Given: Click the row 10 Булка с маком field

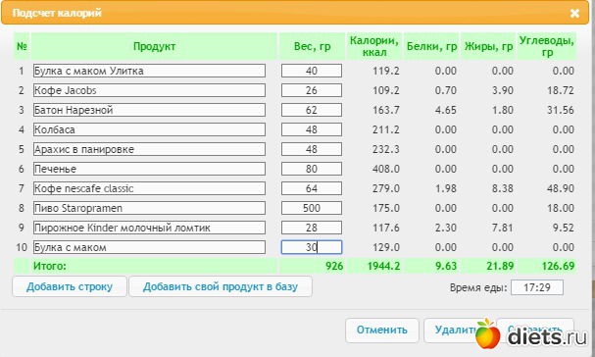Looking at the screenshot, I should [x=149, y=247].
